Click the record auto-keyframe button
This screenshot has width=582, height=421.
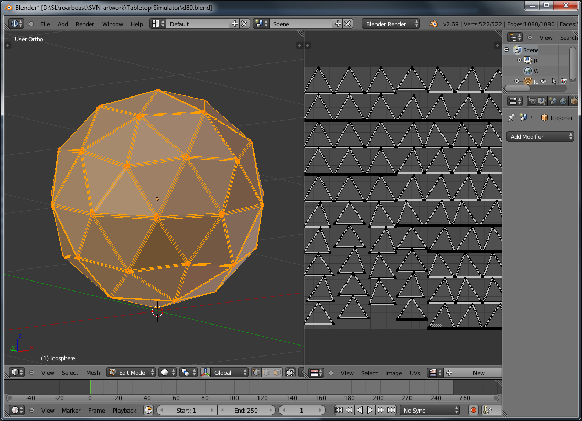[473, 411]
